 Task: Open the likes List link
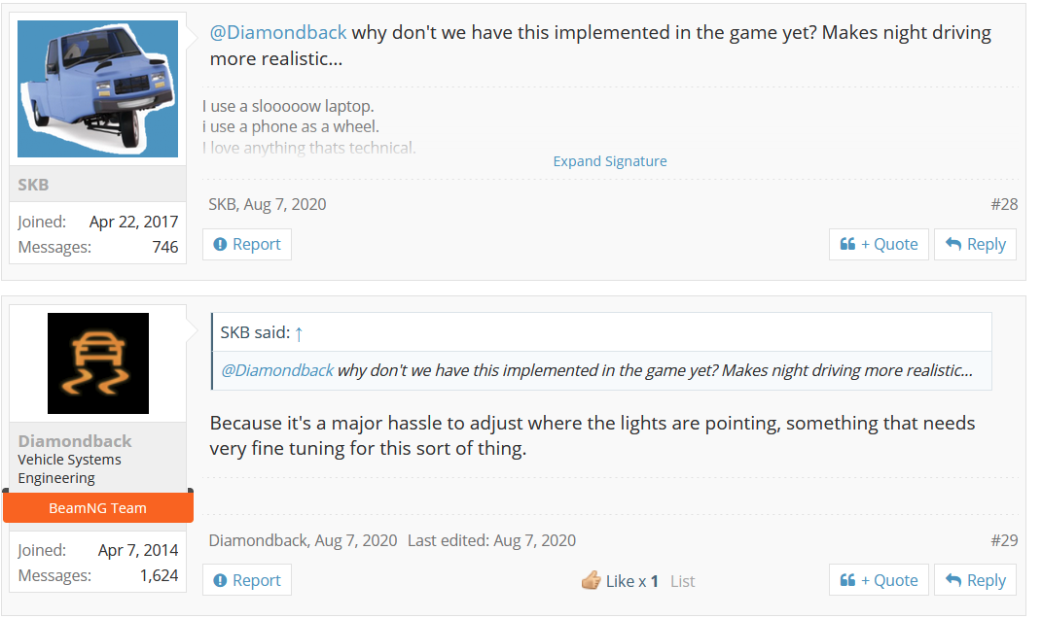tap(682, 581)
